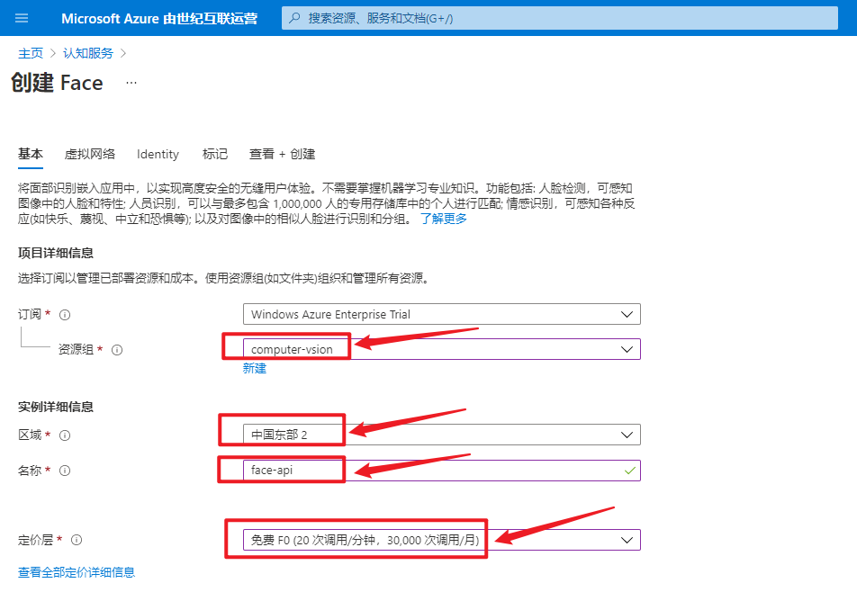Open the hamburger portal menu
Viewport: 857px width, 601px height.
[22, 18]
